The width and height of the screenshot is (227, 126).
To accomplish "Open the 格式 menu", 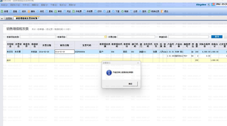I will (x=63, y=5).
